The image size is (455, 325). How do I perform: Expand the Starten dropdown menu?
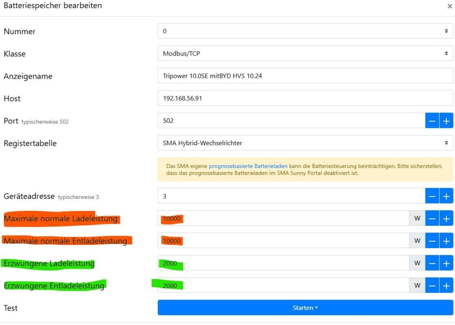point(315,307)
